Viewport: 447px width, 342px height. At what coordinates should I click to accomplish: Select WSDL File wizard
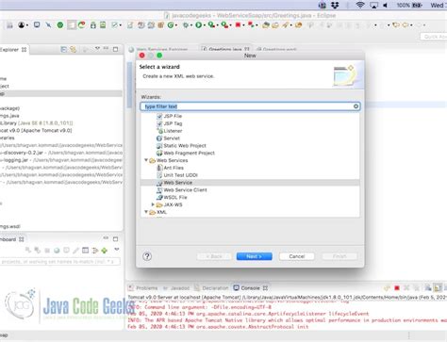[x=172, y=197]
